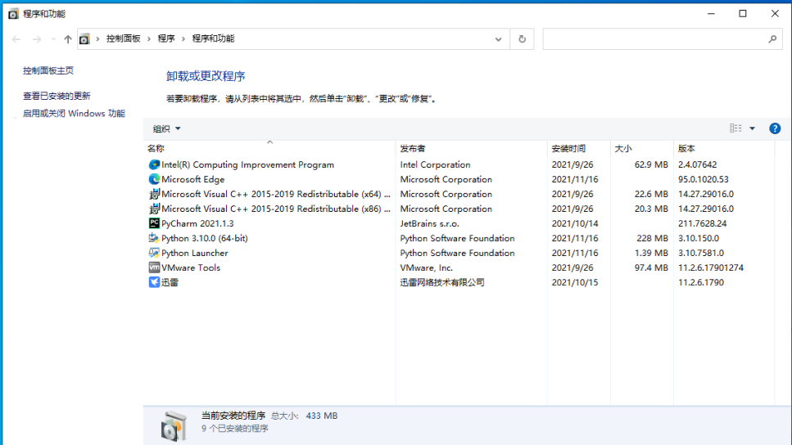
Task: Click 程序和功能 in breadcrumb
Action: (213, 38)
